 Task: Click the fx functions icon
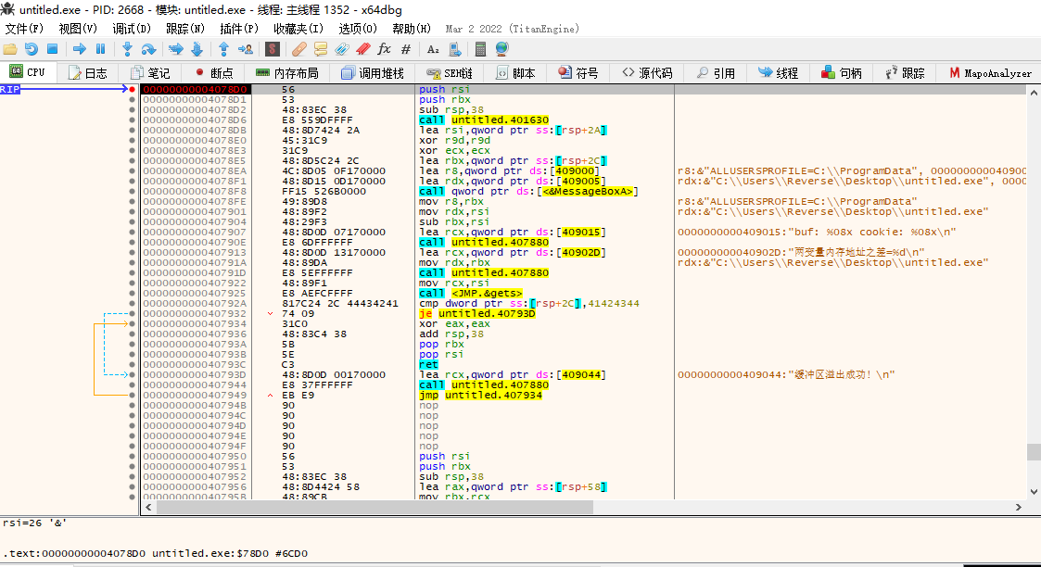(x=384, y=49)
